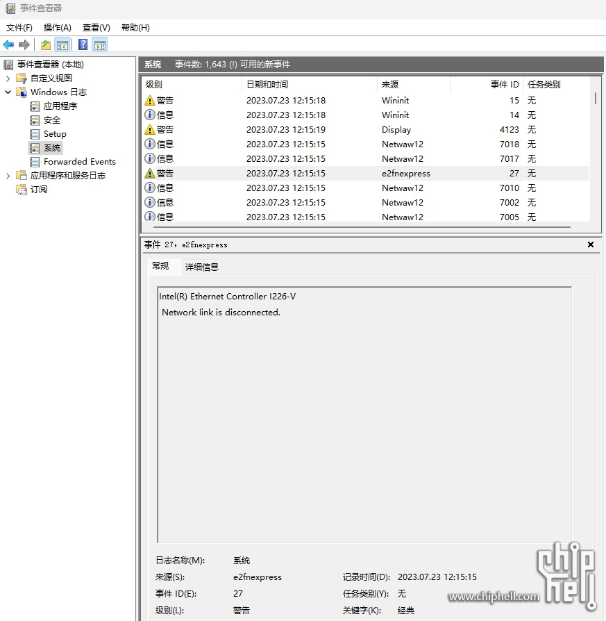Click the warning icon on Display row

[150, 129]
